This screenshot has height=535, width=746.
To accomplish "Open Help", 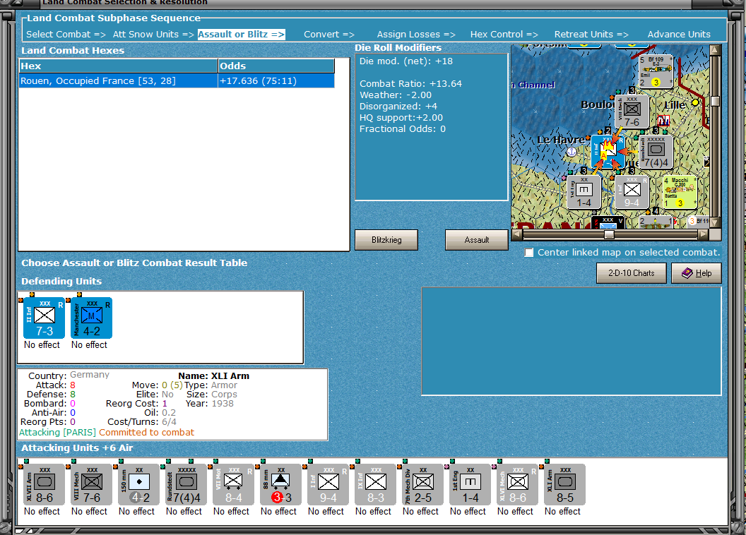I will (697, 273).
